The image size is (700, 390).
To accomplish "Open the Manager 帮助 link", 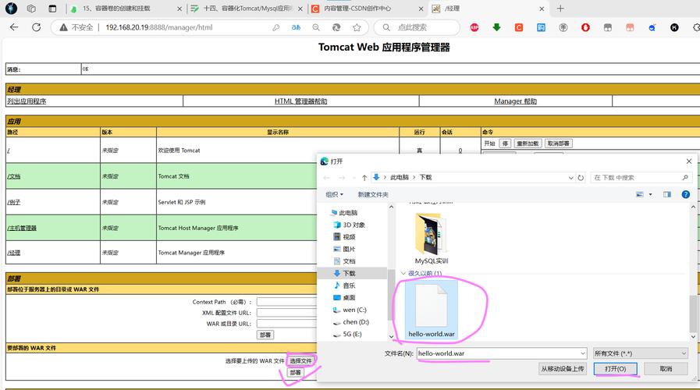I will [x=515, y=101].
